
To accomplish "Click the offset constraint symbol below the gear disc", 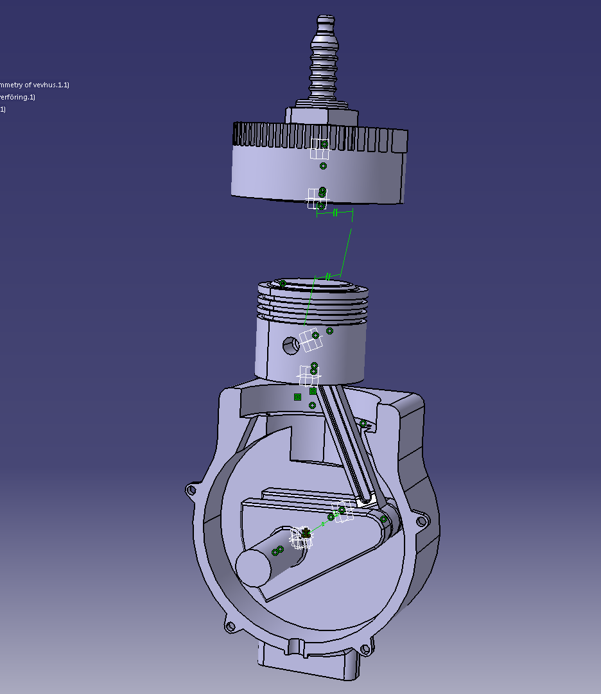I will [x=335, y=213].
